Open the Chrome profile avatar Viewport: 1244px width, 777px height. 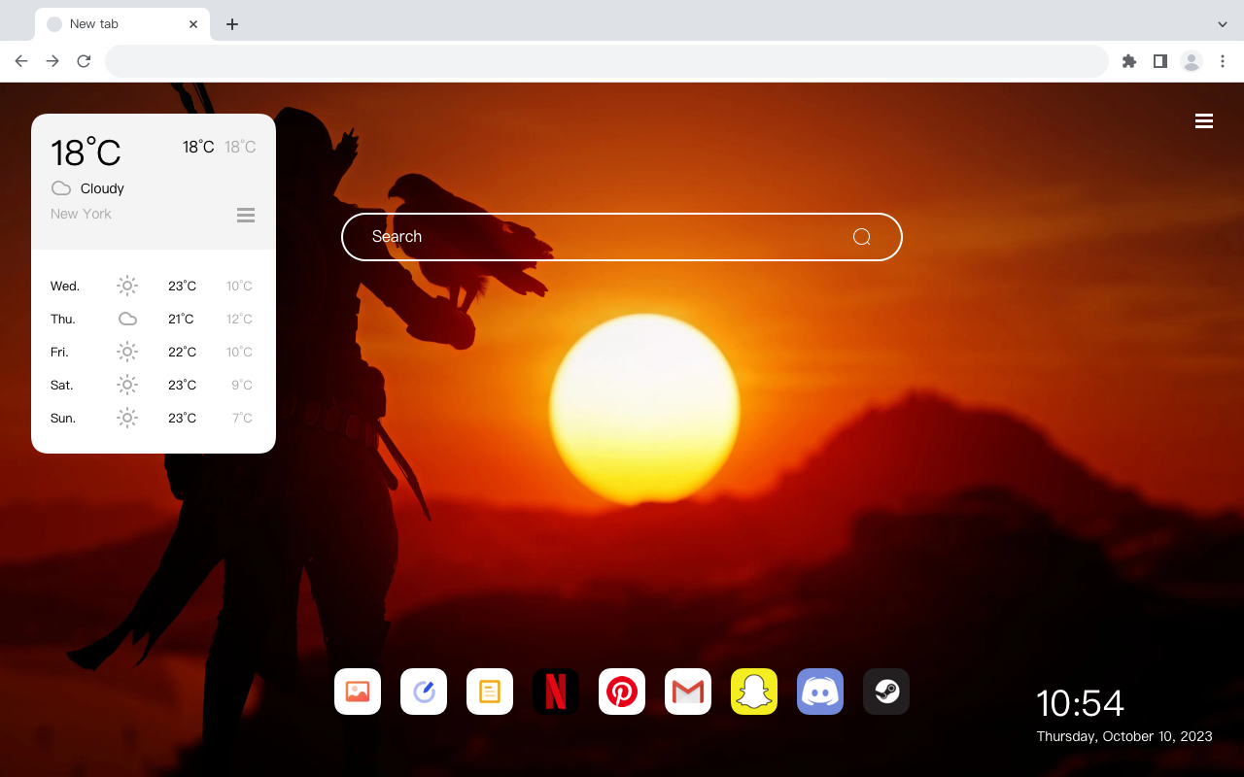point(1192,61)
